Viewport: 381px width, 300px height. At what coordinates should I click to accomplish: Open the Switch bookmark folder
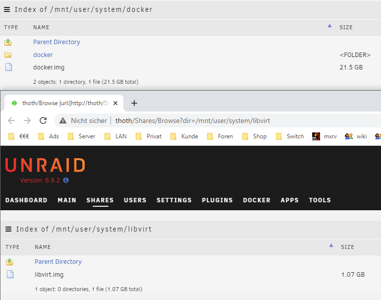point(290,136)
